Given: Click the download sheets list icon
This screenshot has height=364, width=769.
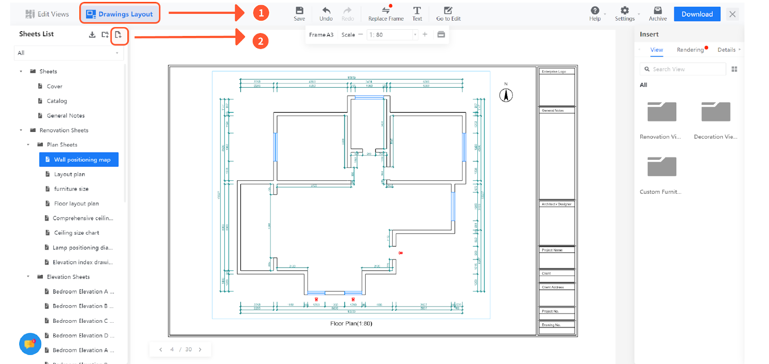Looking at the screenshot, I should 92,35.
